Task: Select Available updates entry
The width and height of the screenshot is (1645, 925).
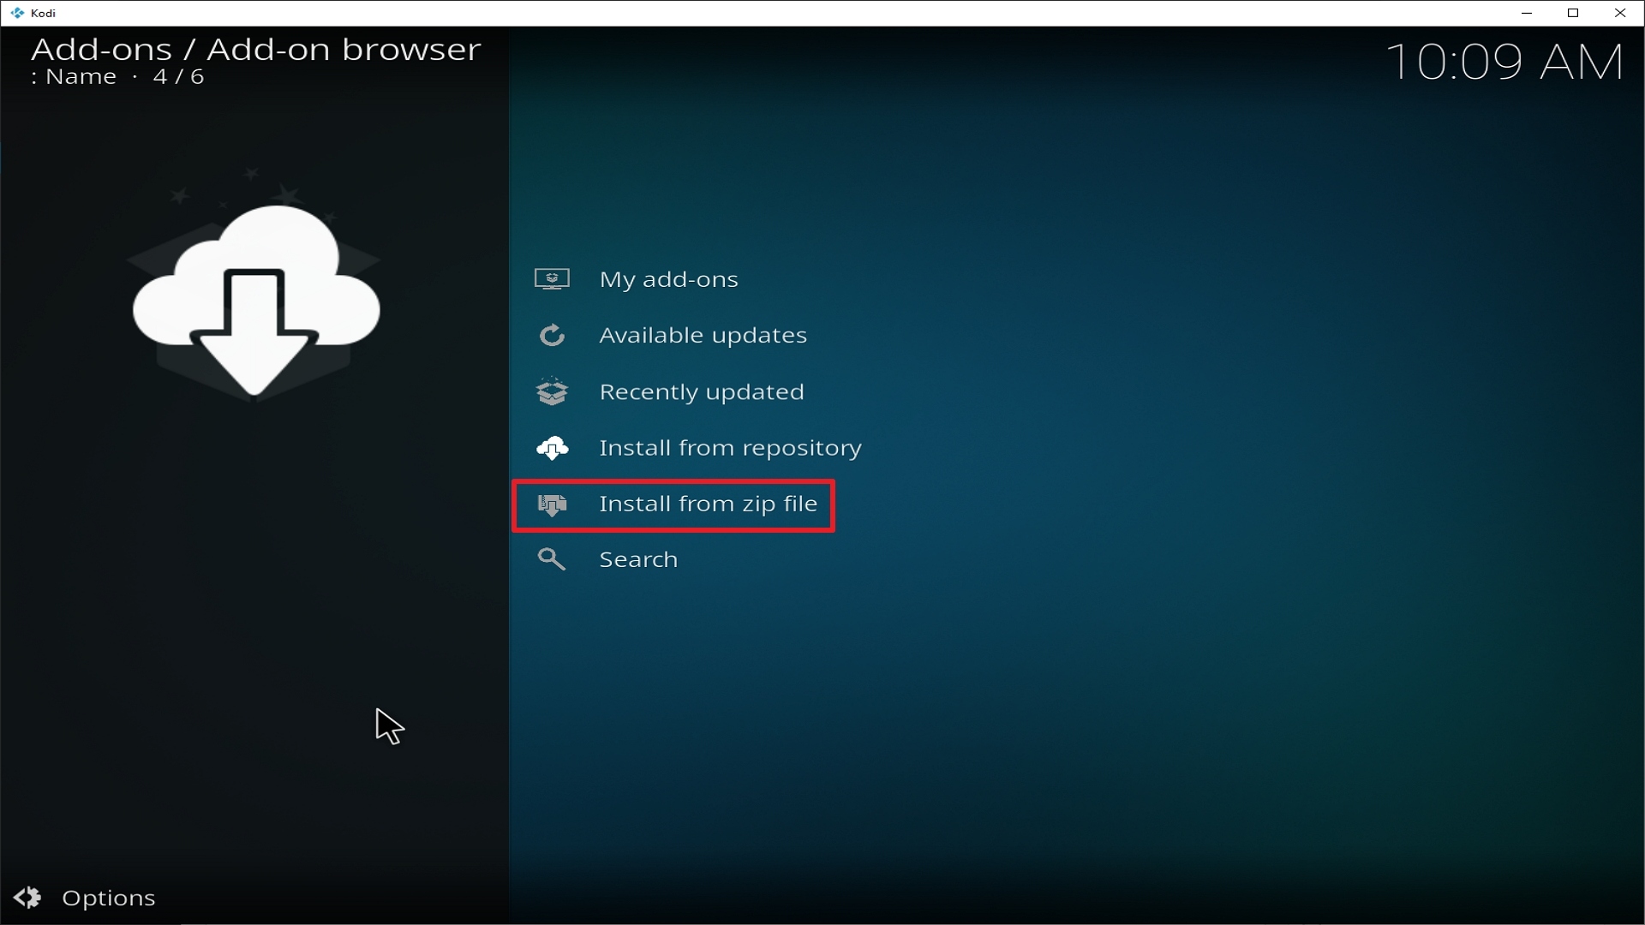Action: click(x=703, y=335)
